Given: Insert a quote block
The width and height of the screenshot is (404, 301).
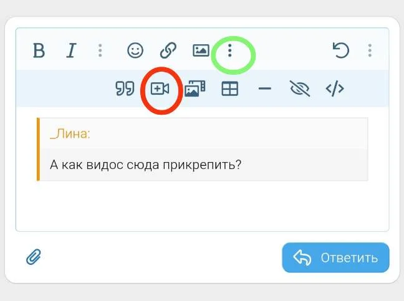Looking at the screenshot, I should click(125, 89).
